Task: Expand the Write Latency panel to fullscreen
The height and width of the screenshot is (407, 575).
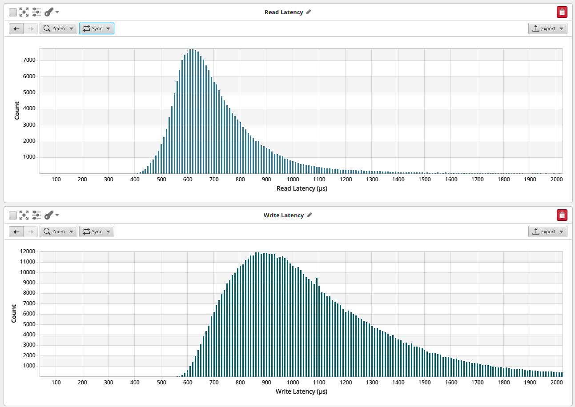Action: [x=24, y=215]
